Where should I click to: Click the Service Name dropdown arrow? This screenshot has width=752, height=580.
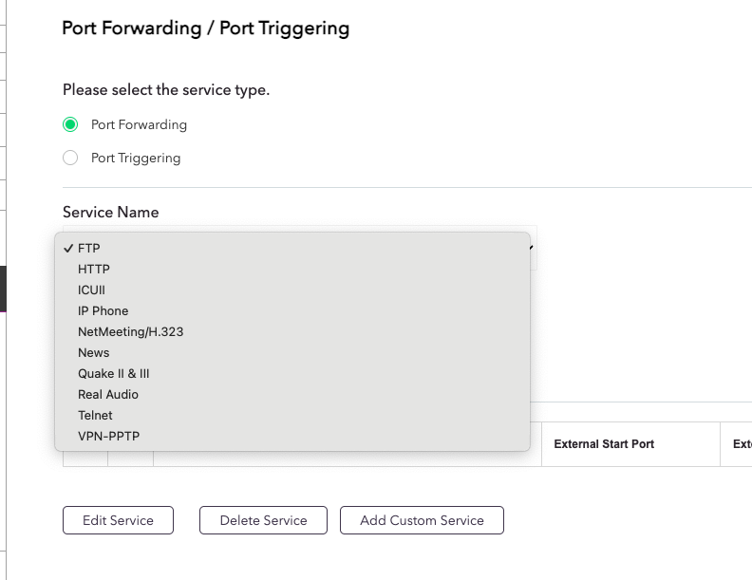[532, 248]
